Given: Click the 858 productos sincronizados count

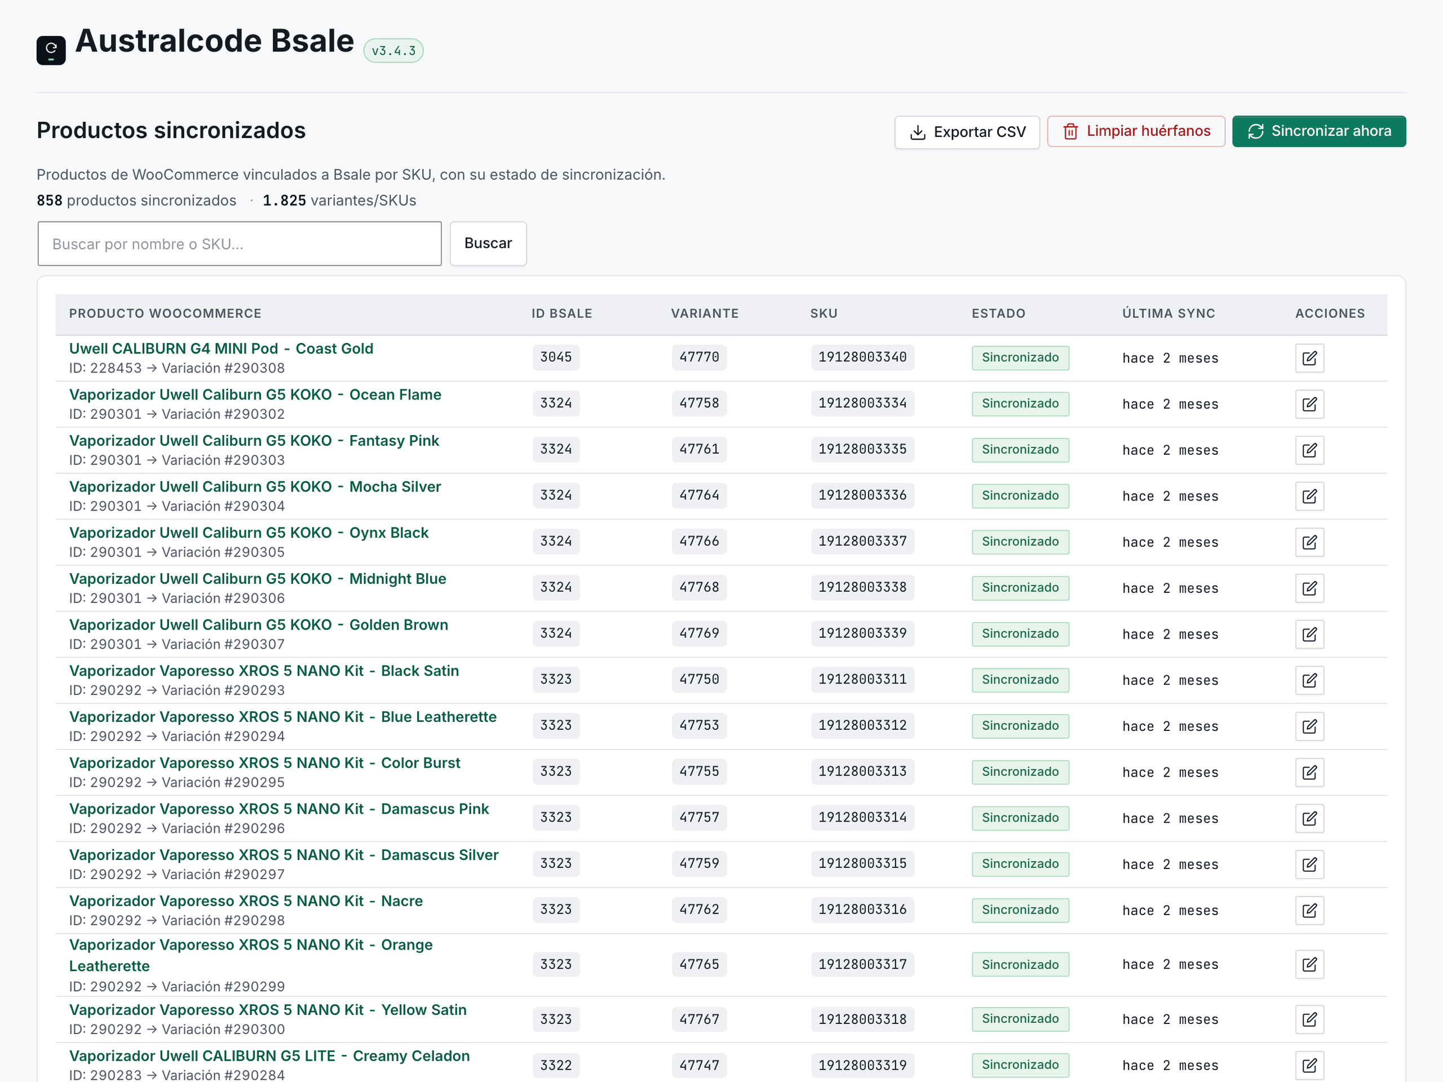Looking at the screenshot, I should click(136, 200).
